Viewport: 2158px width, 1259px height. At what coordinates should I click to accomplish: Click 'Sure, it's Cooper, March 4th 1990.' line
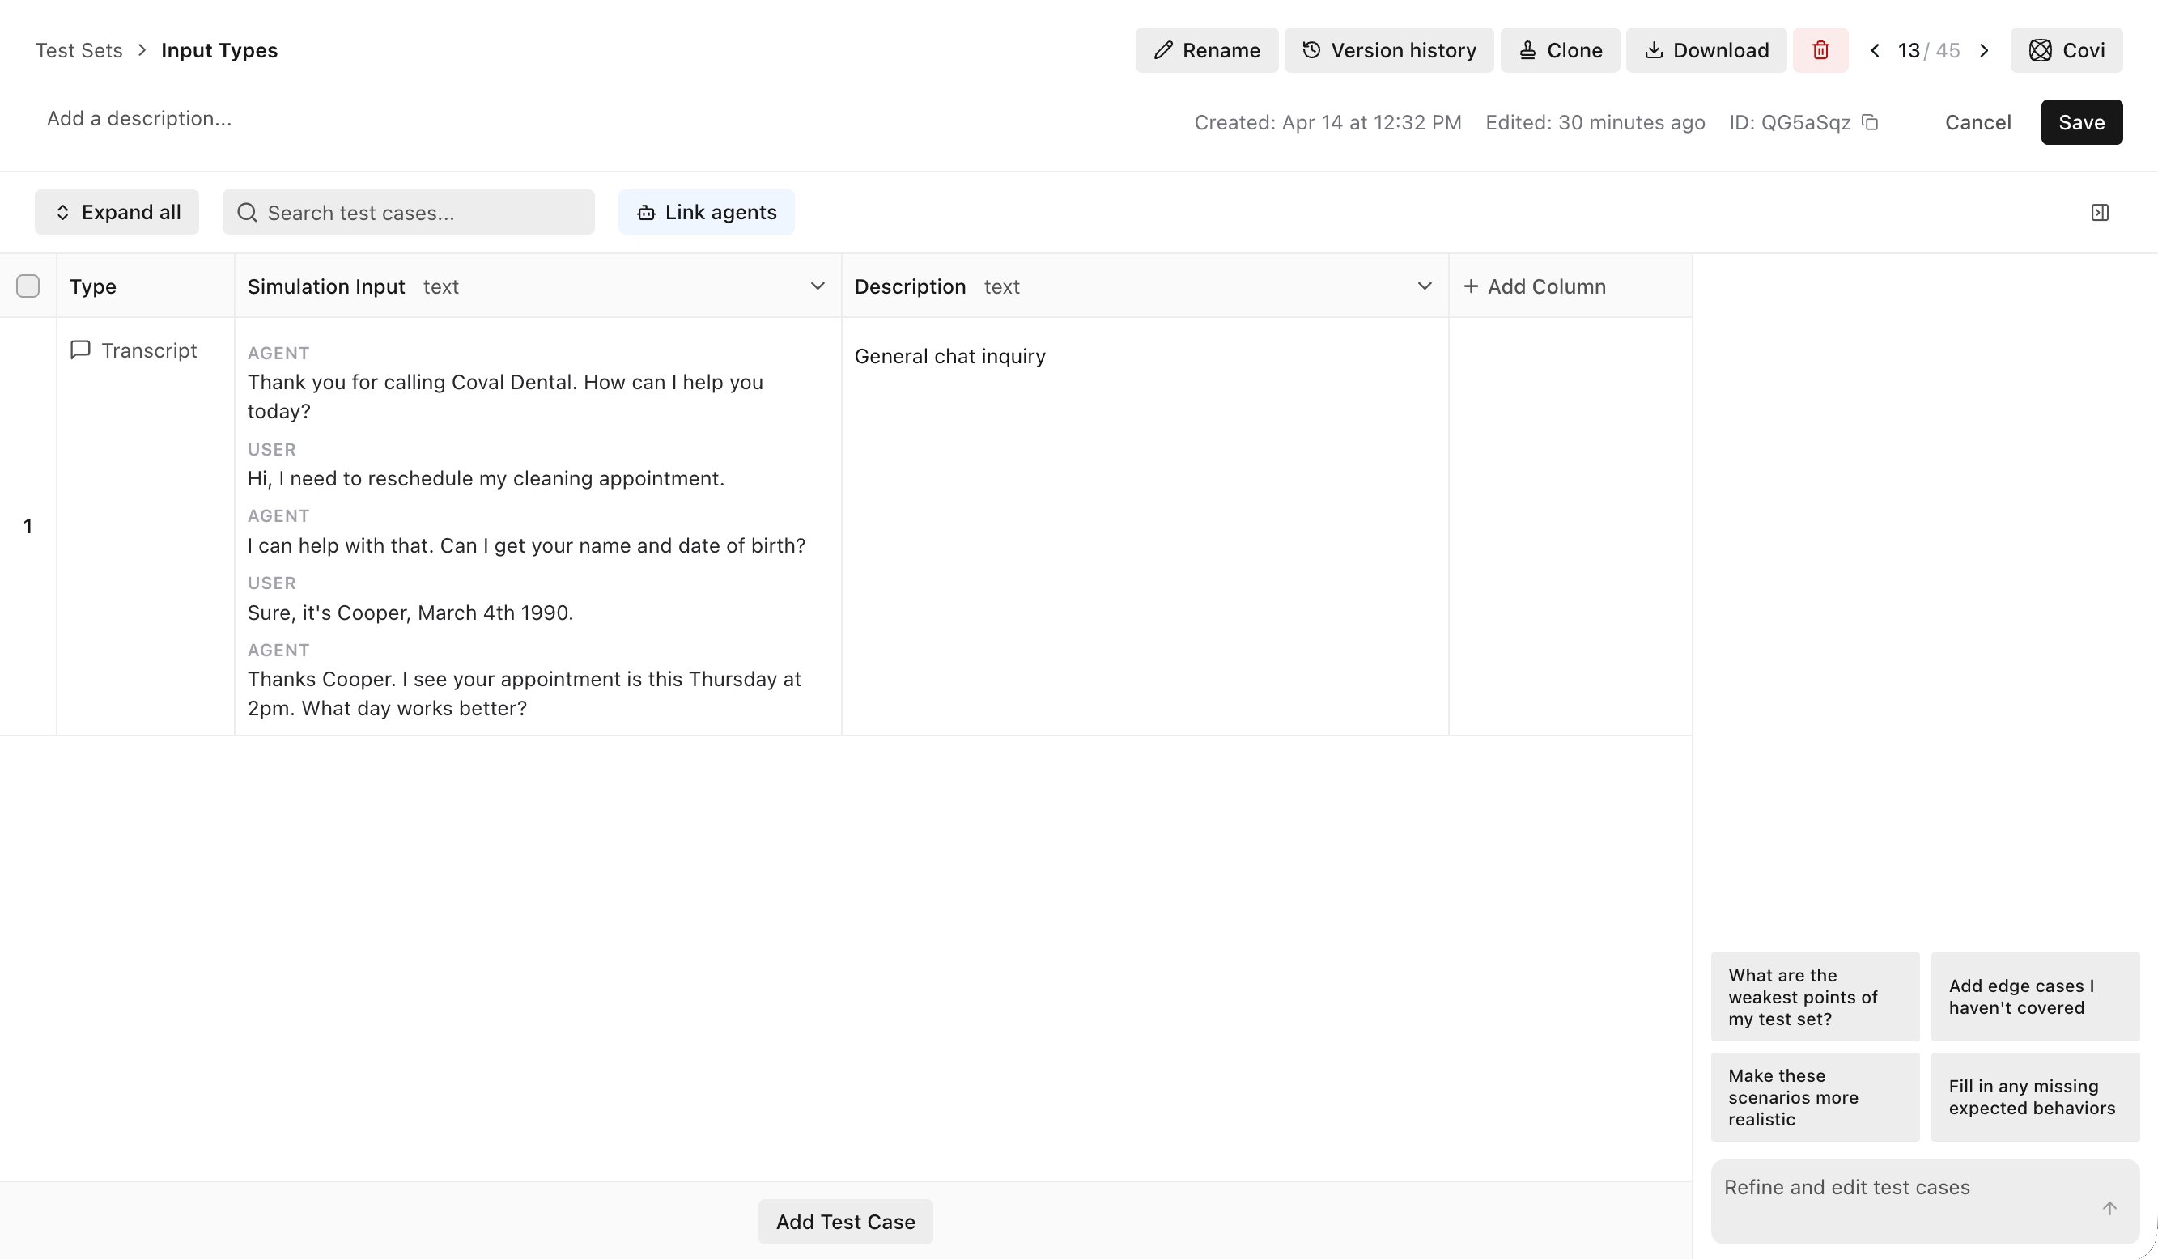410,613
